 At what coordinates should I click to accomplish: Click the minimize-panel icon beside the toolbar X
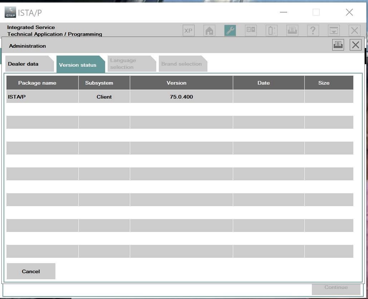point(333,30)
